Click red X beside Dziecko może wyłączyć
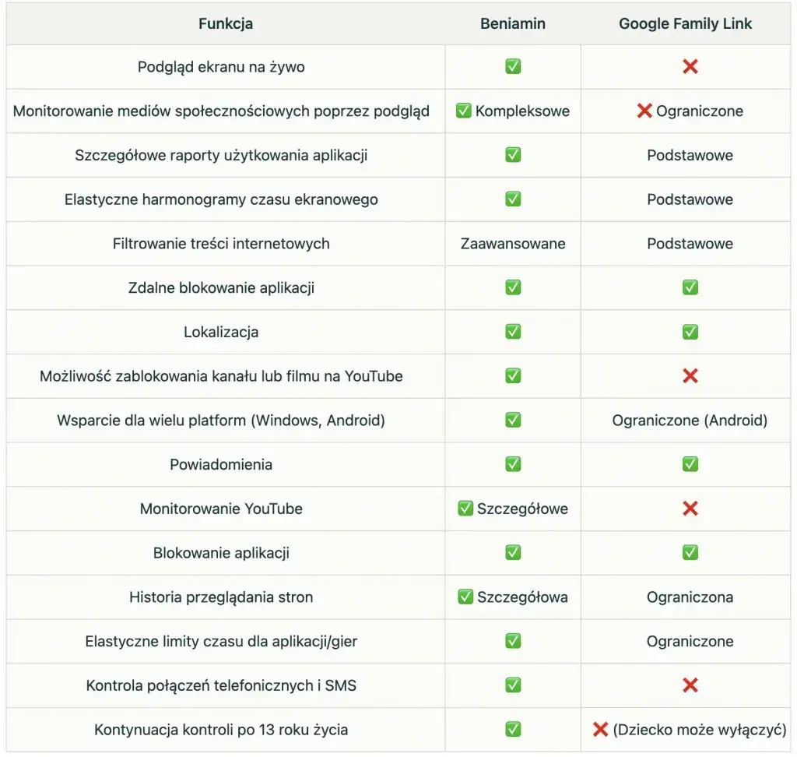This screenshot has width=797, height=757. click(x=600, y=730)
